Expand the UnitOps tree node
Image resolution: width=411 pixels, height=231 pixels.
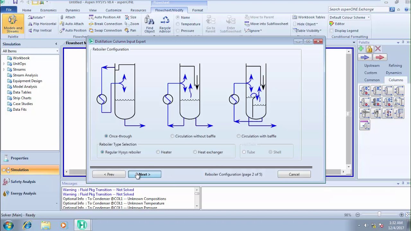(4, 64)
